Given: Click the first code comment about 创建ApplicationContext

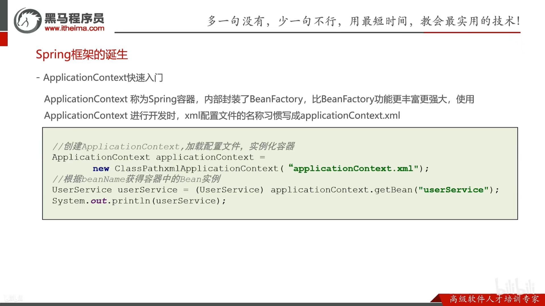Looking at the screenshot, I should pos(173,146).
